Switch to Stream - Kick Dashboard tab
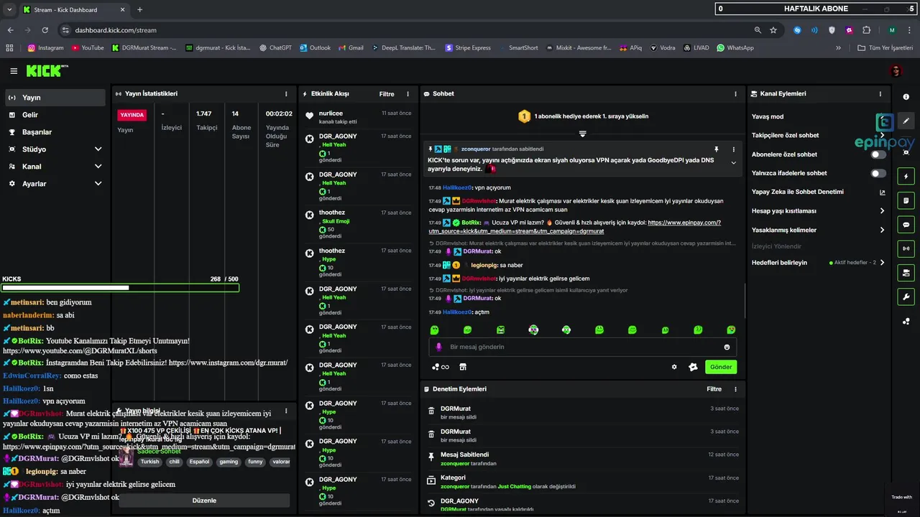This screenshot has height=517, width=920. click(x=73, y=9)
